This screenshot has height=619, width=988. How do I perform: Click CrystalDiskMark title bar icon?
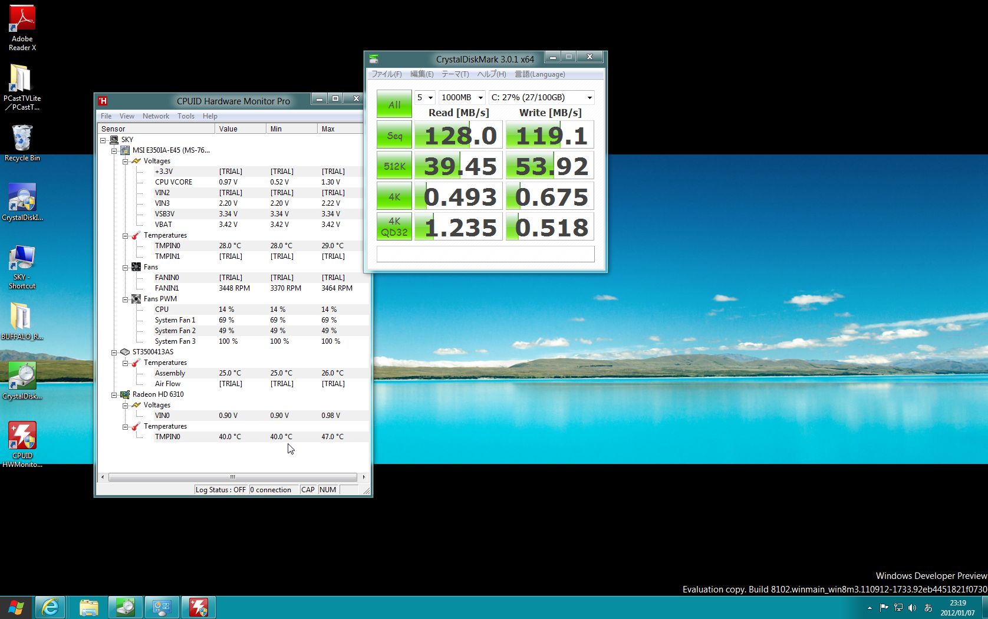coord(374,59)
